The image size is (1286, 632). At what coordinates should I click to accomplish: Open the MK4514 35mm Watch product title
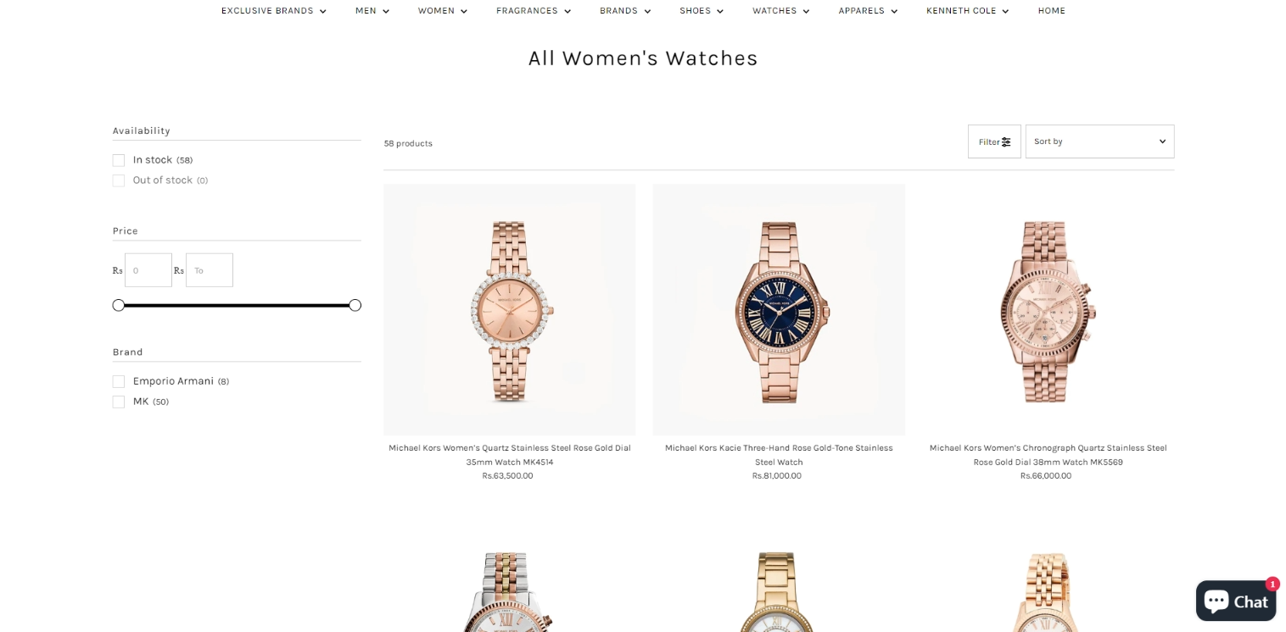click(509, 455)
